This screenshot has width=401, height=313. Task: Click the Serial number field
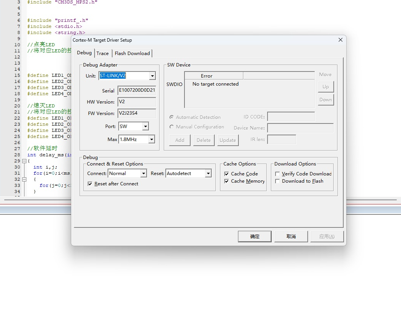coord(137,91)
